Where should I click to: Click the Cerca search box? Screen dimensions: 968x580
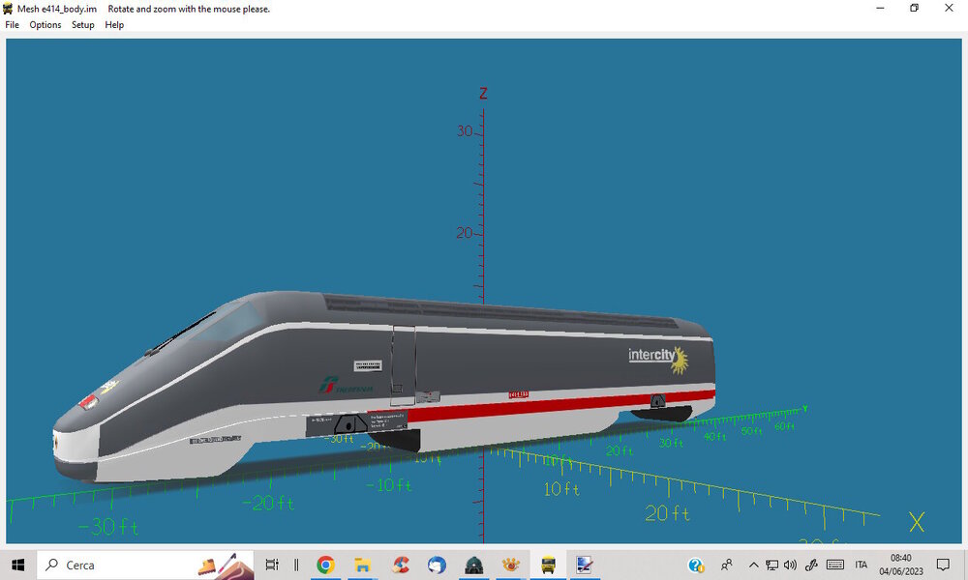click(x=145, y=565)
